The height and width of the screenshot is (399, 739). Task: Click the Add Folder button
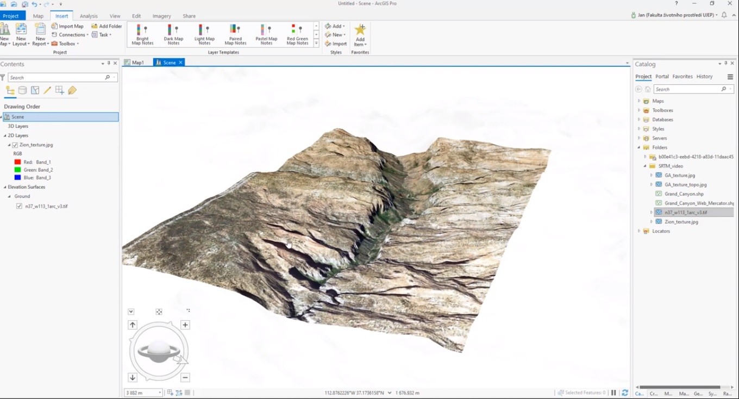tap(107, 26)
